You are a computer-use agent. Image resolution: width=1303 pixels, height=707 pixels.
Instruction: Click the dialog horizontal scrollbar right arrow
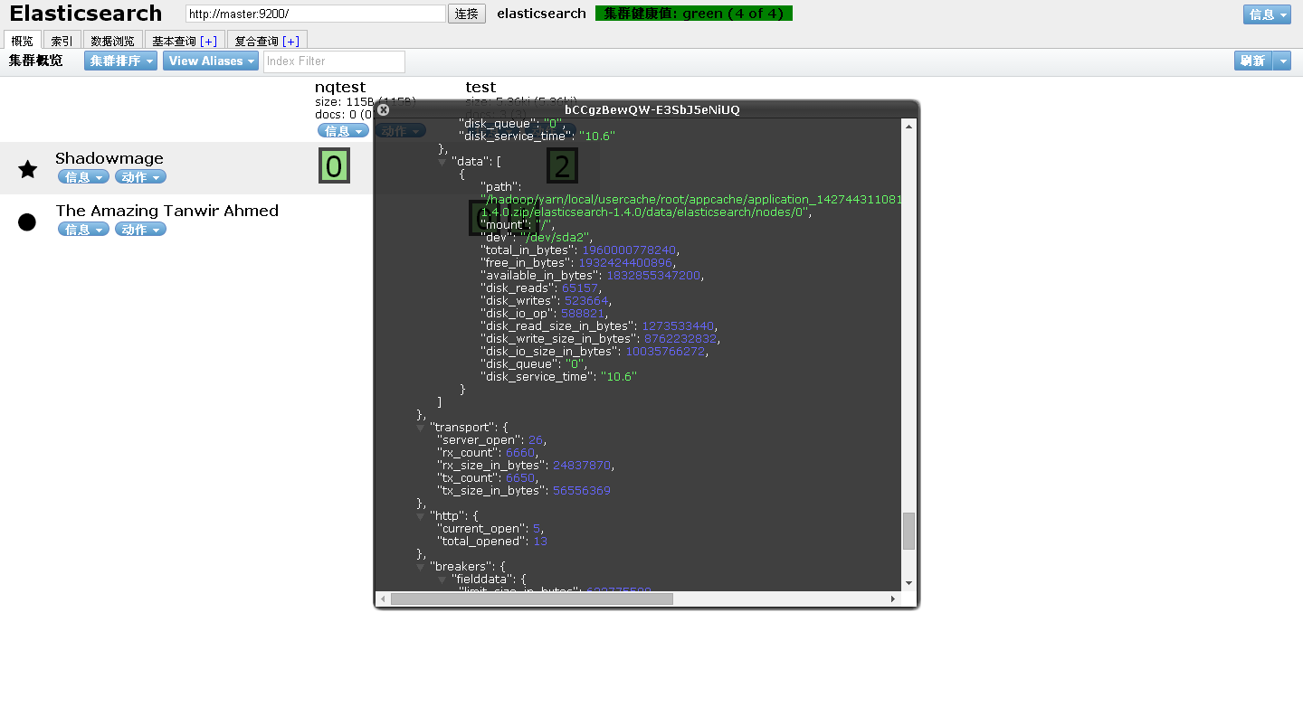coord(894,599)
